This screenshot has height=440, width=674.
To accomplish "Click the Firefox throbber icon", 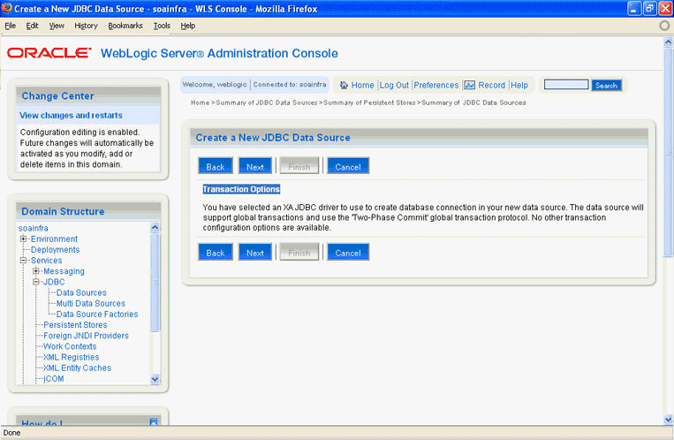I will tap(664, 26).
